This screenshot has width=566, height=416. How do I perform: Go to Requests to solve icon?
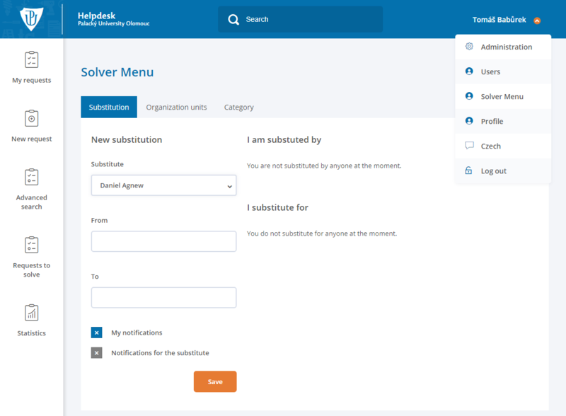click(31, 245)
